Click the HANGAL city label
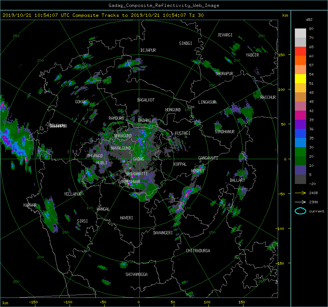The width and height of the screenshot is (328, 307). 103,209
